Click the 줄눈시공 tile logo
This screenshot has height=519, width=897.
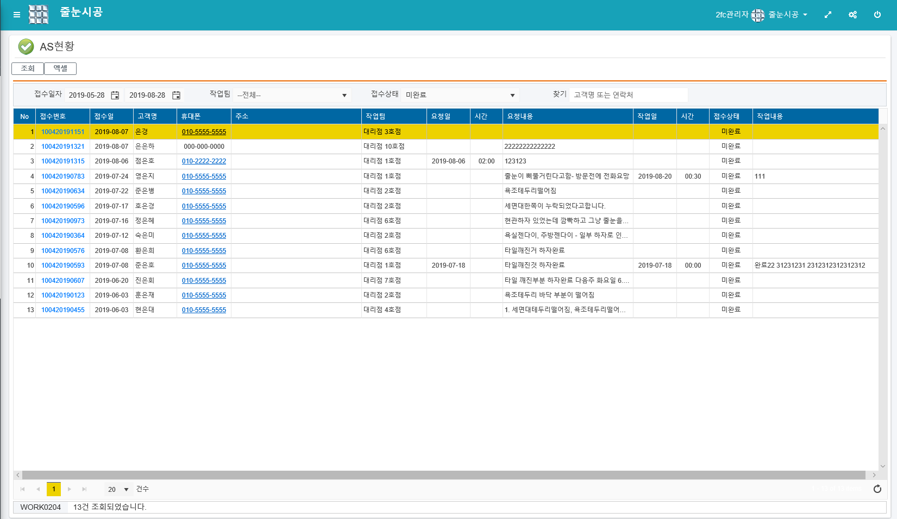click(39, 15)
